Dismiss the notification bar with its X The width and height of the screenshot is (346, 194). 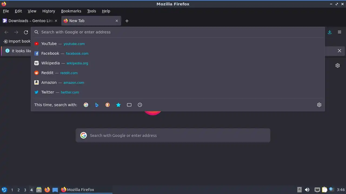coord(340,51)
